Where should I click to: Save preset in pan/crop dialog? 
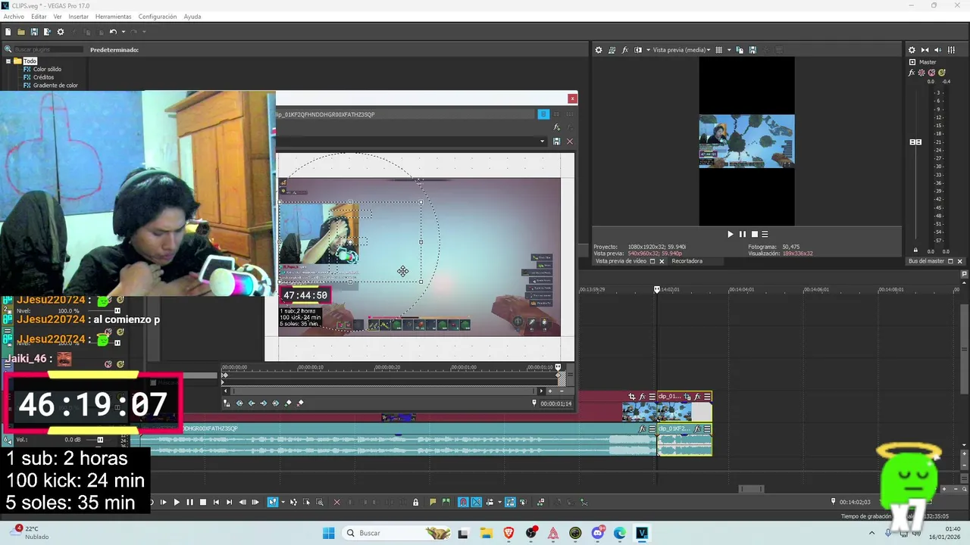coord(557,142)
